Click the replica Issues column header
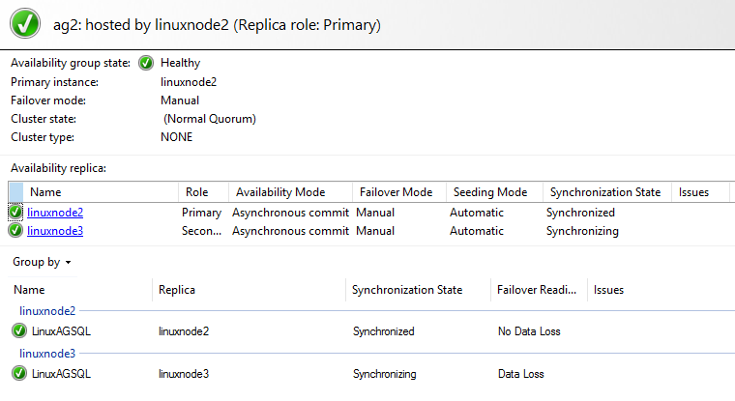The image size is (735, 401). [x=694, y=192]
